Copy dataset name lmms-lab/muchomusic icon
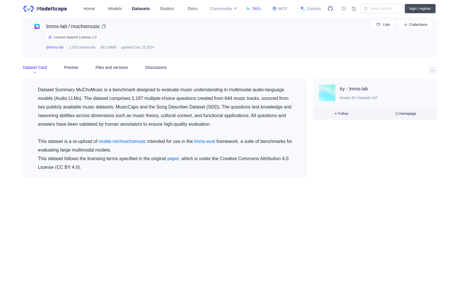Screen dimensions: 460x287 tap(104, 26)
